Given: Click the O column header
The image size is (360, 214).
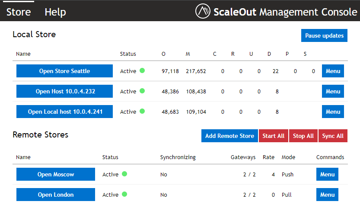Looking at the screenshot, I should (163, 54).
